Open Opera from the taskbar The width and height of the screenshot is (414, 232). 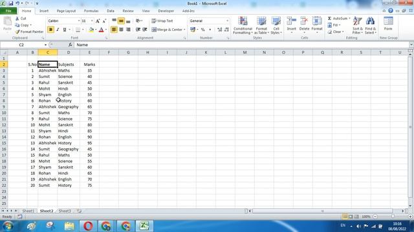88,226
